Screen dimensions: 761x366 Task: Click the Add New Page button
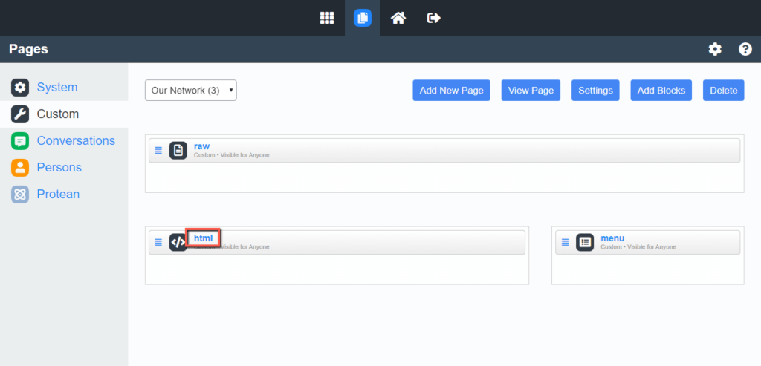click(451, 90)
